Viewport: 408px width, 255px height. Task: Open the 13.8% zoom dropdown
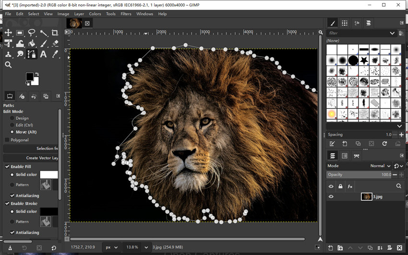[x=146, y=247]
